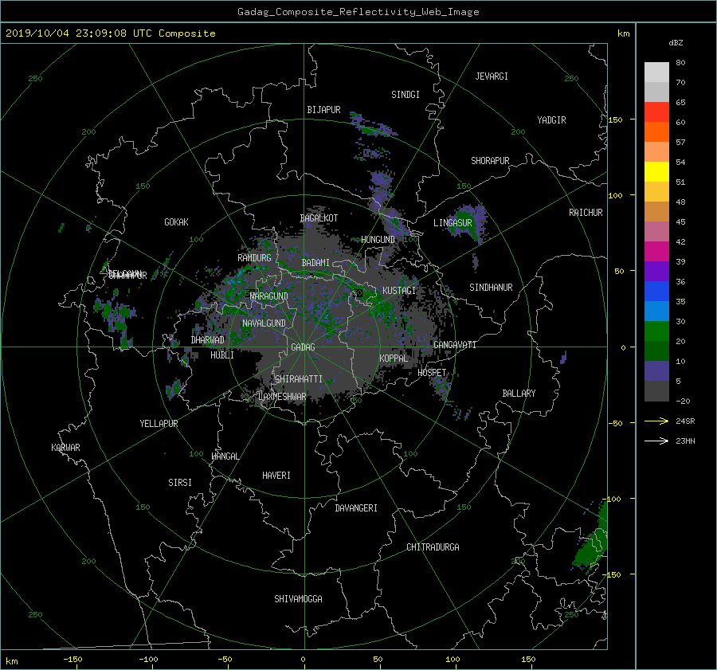Click the KARWAR city label
717x670 pixels.
tap(65, 448)
